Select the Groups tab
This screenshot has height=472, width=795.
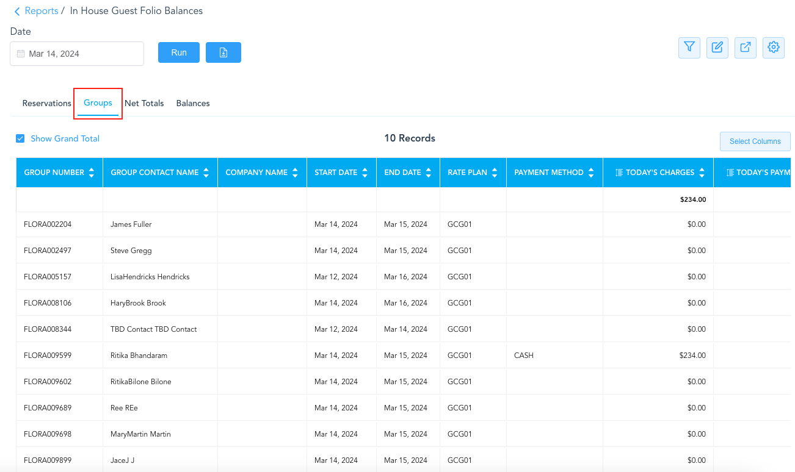click(x=98, y=103)
